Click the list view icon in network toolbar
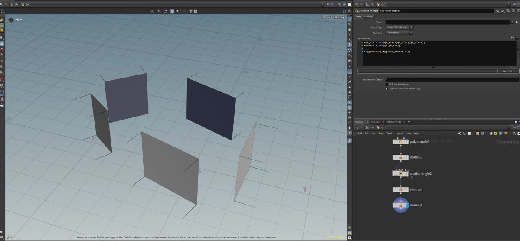The height and width of the screenshot is (241, 520). click(x=469, y=133)
